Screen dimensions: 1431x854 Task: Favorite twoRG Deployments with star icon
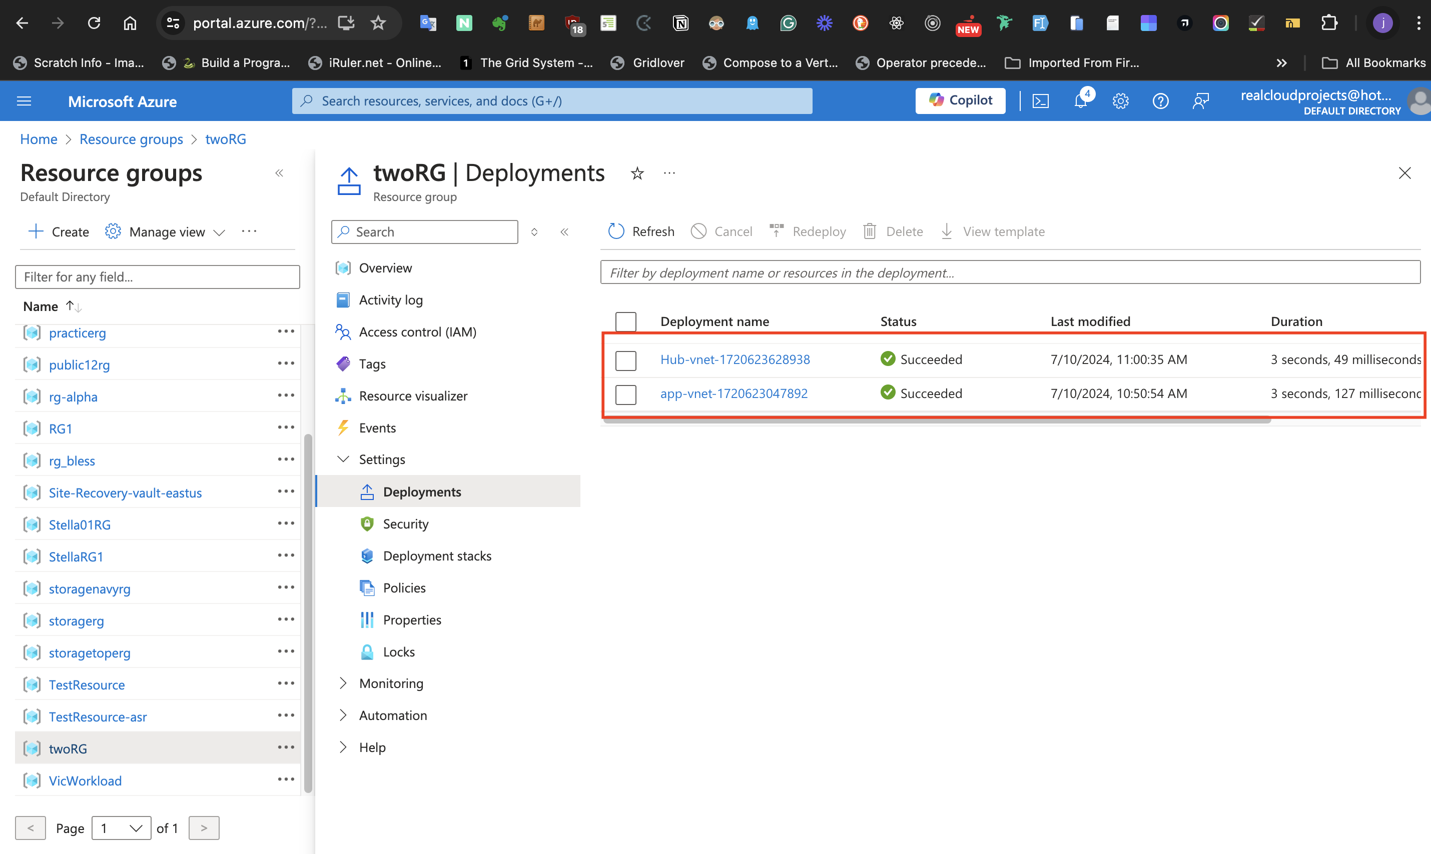[x=637, y=173]
